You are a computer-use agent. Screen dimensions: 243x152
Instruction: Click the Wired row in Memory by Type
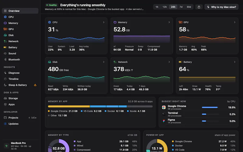(105, 146)
